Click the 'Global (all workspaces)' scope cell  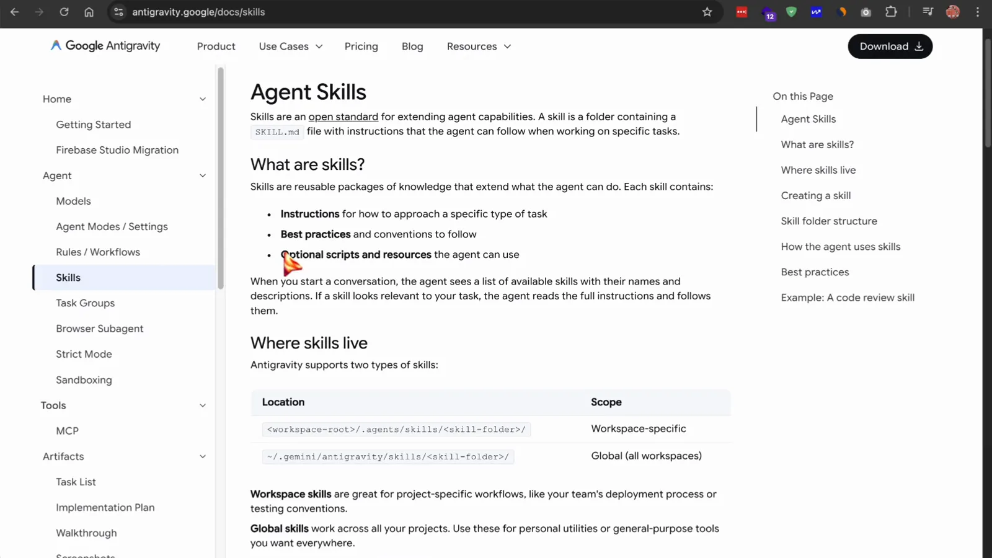coord(647,456)
